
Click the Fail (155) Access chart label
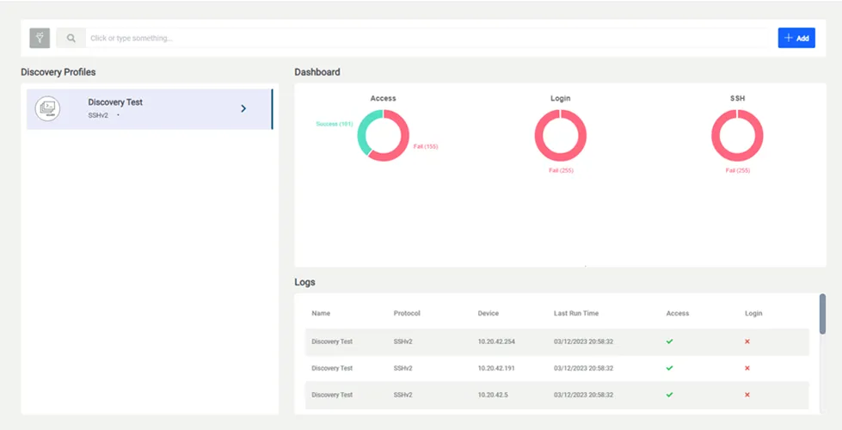[x=426, y=146]
